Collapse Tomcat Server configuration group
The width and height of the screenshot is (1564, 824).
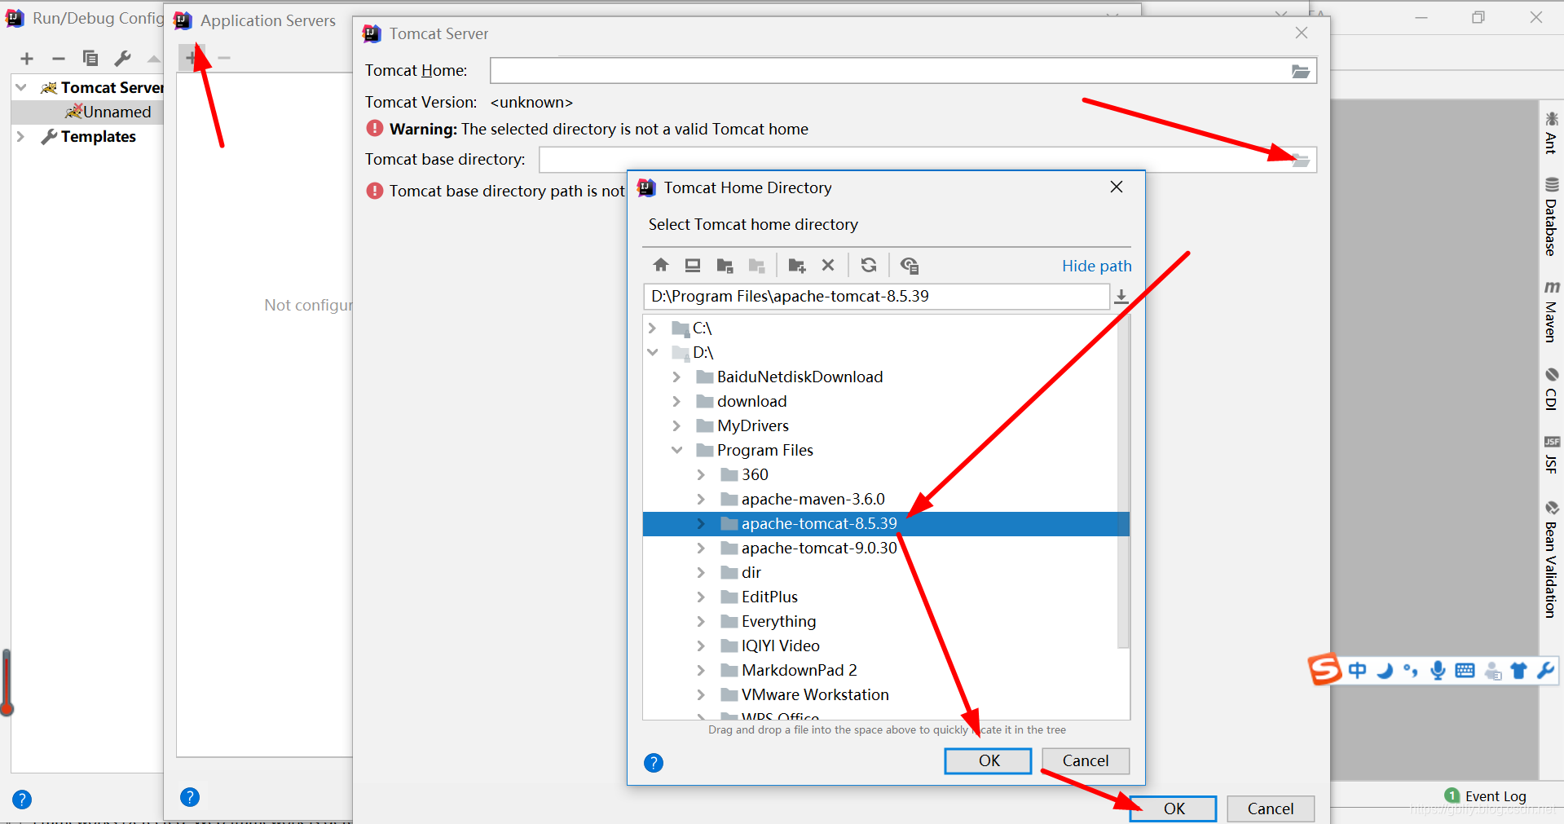pos(21,87)
